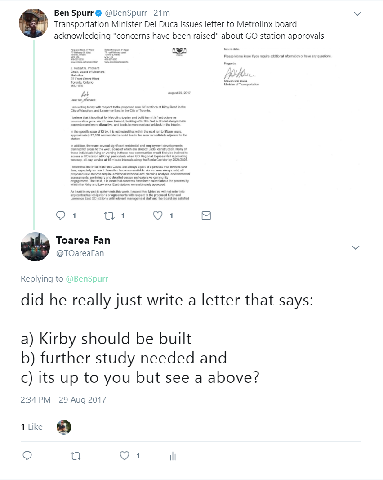This screenshot has height=480, width=383.
Task: View tweet activity analytics icon
Action: pos(173,456)
